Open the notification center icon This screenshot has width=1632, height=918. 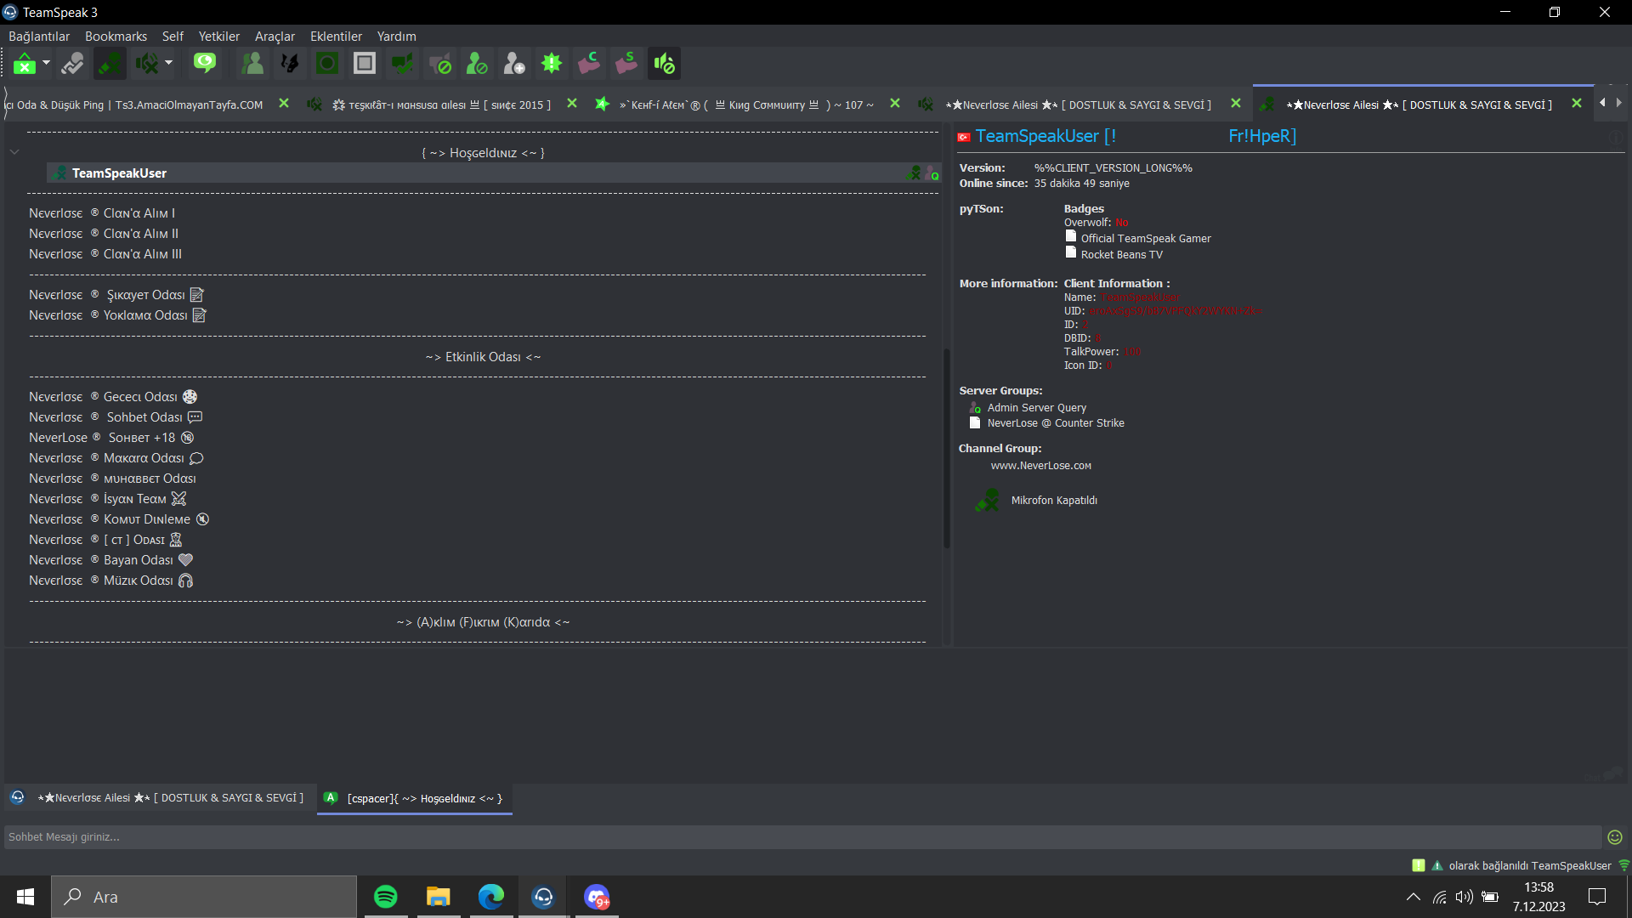pos(1597,897)
